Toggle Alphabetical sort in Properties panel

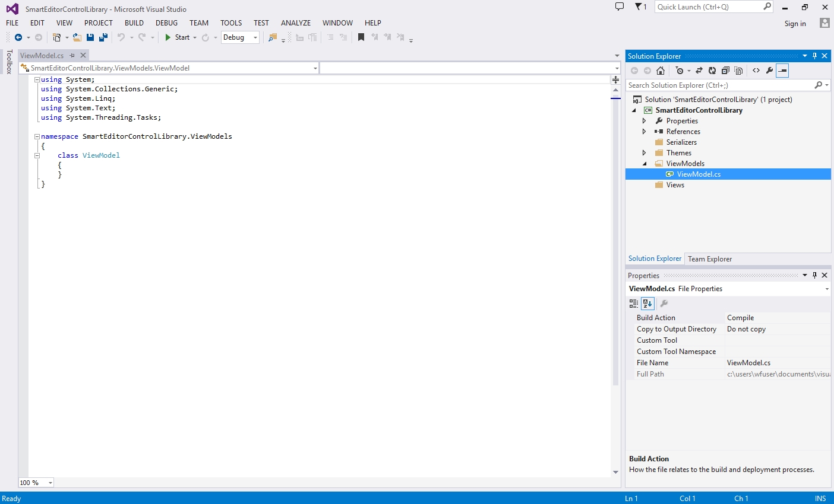tap(647, 304)
